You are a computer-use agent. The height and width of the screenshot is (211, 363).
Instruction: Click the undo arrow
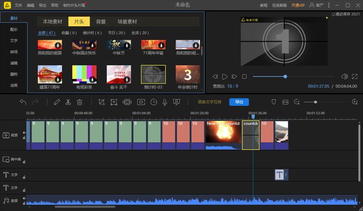(23, 102)
